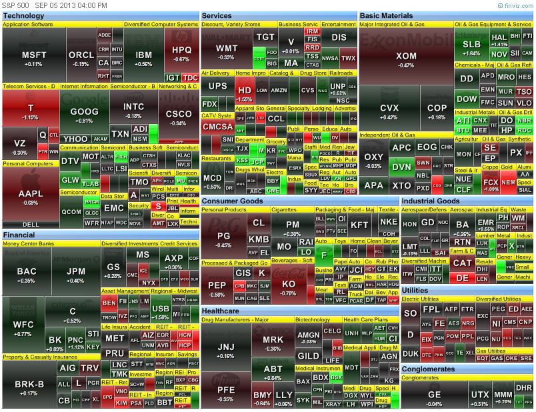The image size is (536, 412).
Task: Select the MSFT tile in Technology
Action: tap(34, 55)
